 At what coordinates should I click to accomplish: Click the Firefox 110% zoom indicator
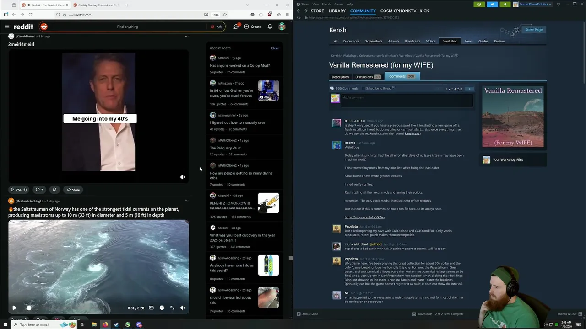click(215, 15)
